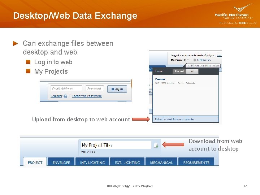The image size is (260, 195).
Task: Open the Denver project entry
Action: pos(186,81)
